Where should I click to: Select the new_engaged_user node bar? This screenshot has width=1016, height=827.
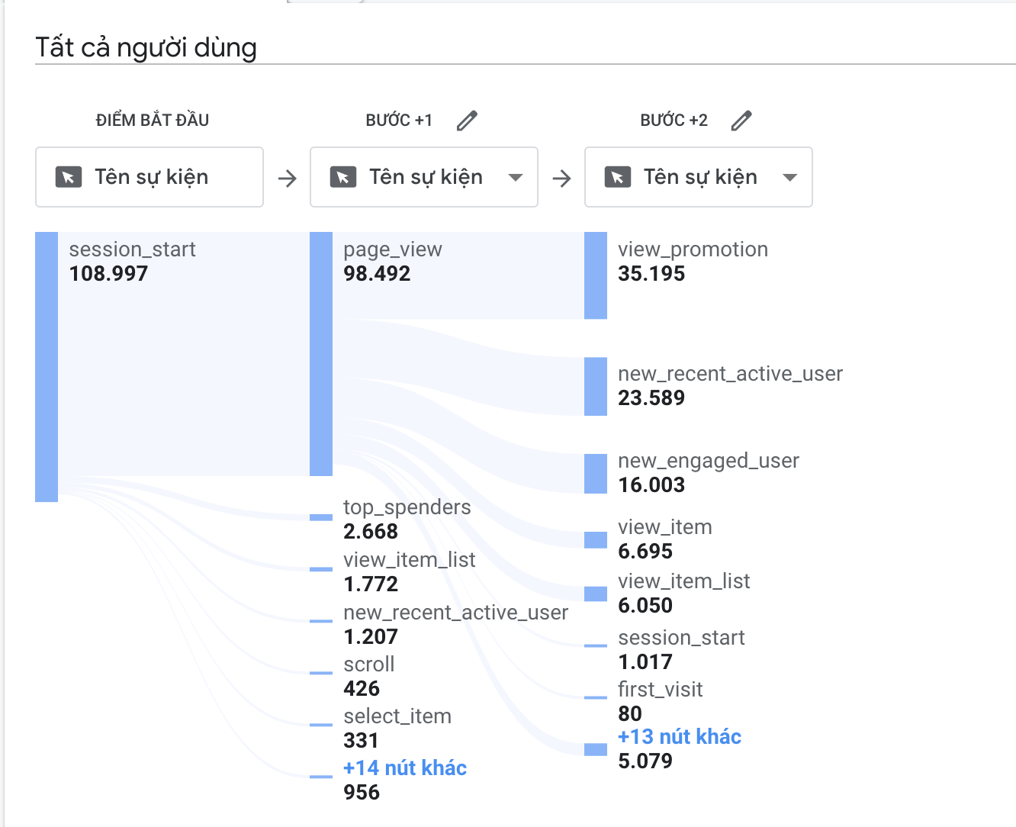(x=596, y=474)
